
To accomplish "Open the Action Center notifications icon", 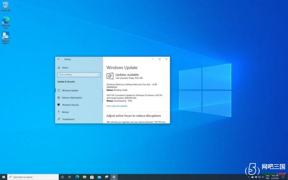I will pos(283,177).
